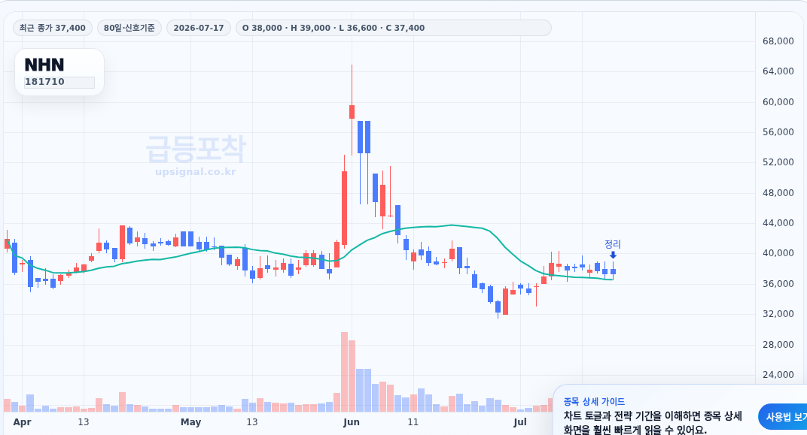This screenshot has height=435, width=807.
Task: Click the '정리' signal marker on chart
Action: [613, 244]
